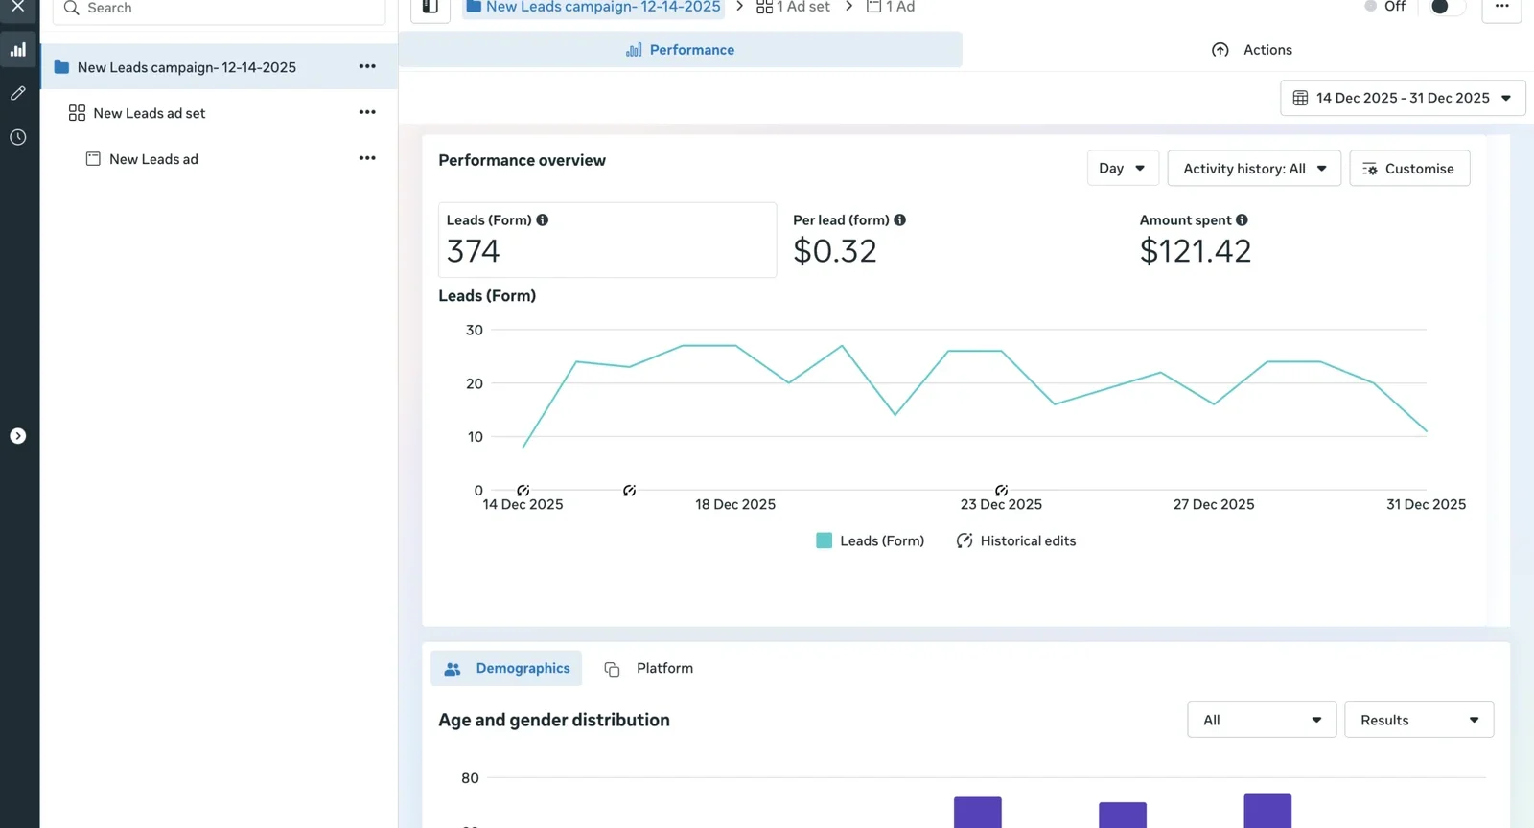This screenshot has height=828, width=1534.
Task: Toggle the Leads (Form) metric card
Action: point(607,240)
